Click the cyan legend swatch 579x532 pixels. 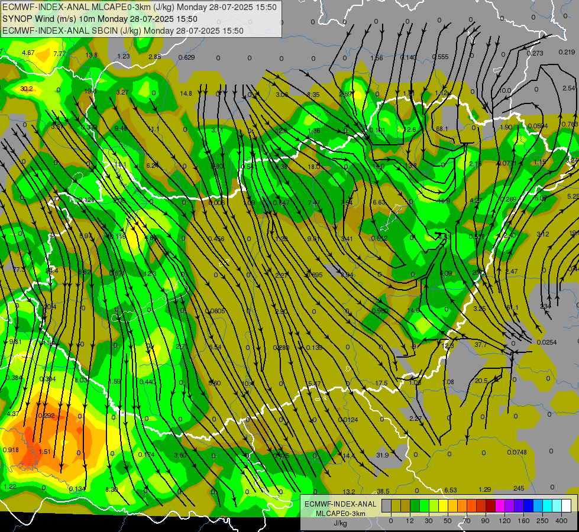(547, 505)
